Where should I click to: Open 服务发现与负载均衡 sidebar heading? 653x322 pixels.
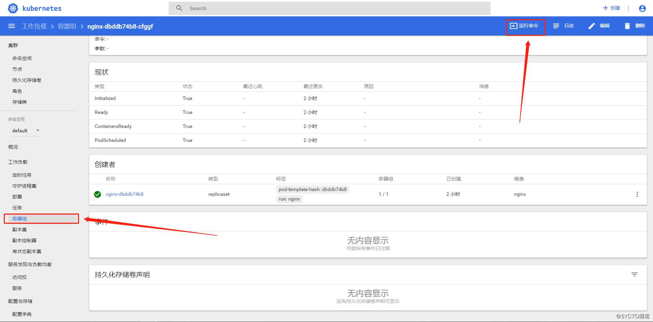point(30,264)
